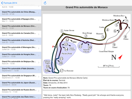Tap chevron on the Chine race row
Viewport: 132px width, 99px height.
pos(39,13)
